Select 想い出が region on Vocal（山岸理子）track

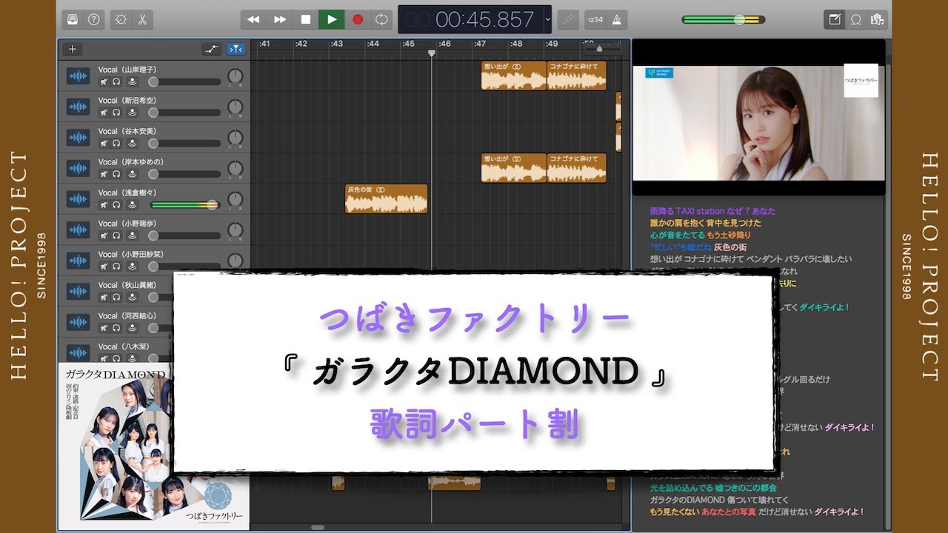pyautogui.click(x=514, y=76)
